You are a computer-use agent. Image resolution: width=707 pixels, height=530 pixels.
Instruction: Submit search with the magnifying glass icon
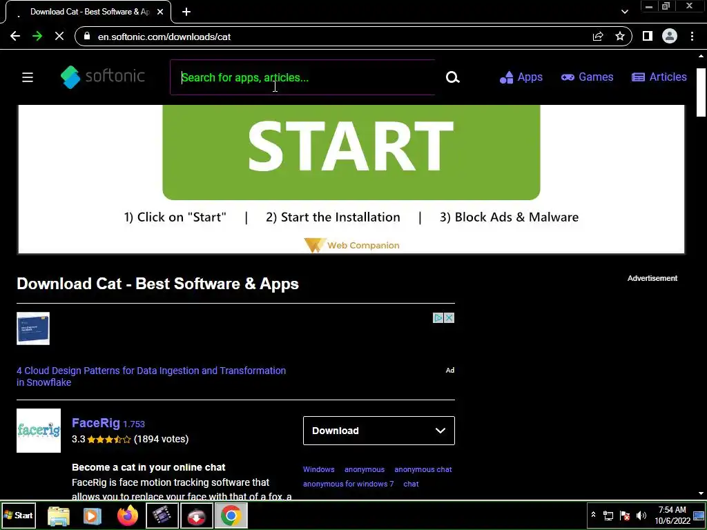452,77
